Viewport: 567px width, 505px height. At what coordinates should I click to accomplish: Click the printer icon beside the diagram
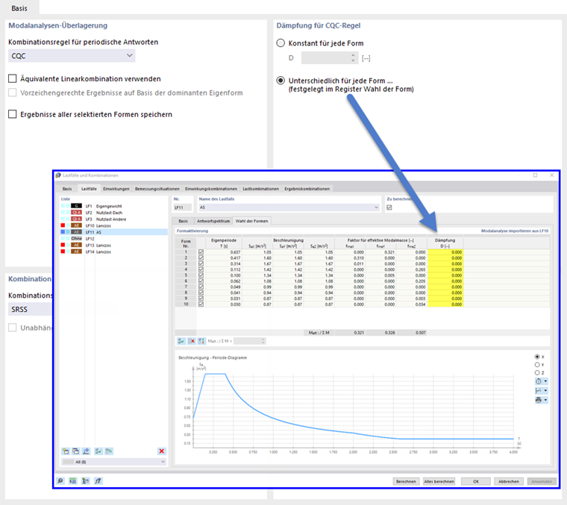(539, 400)
